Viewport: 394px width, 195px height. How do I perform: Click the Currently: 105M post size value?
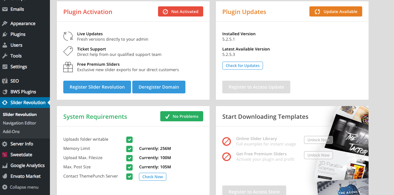tap(155, 167)
